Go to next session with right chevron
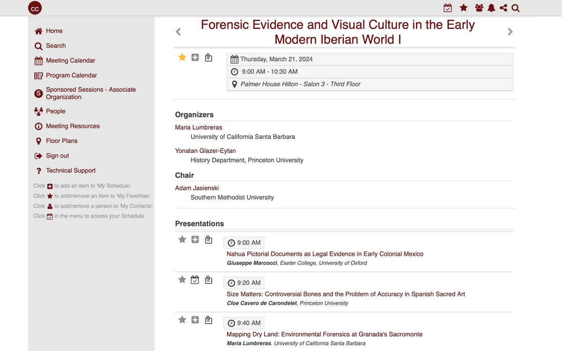562x351 pixels. click(x=510, y=32)
